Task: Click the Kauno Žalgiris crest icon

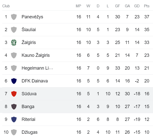Action: pos(14,55)
